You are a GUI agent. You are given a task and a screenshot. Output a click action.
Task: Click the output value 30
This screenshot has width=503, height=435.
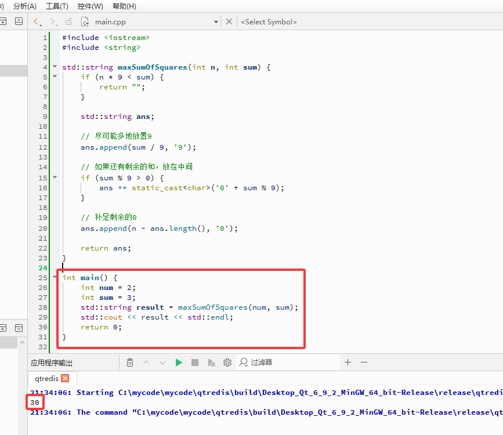pyautogui.click(x=35, y=403)
